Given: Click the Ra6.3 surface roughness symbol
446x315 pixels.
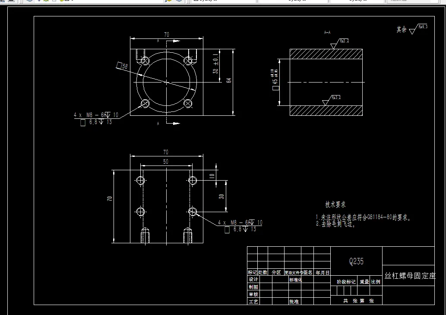Looking at the screenshot, I should tap(418, 29).
